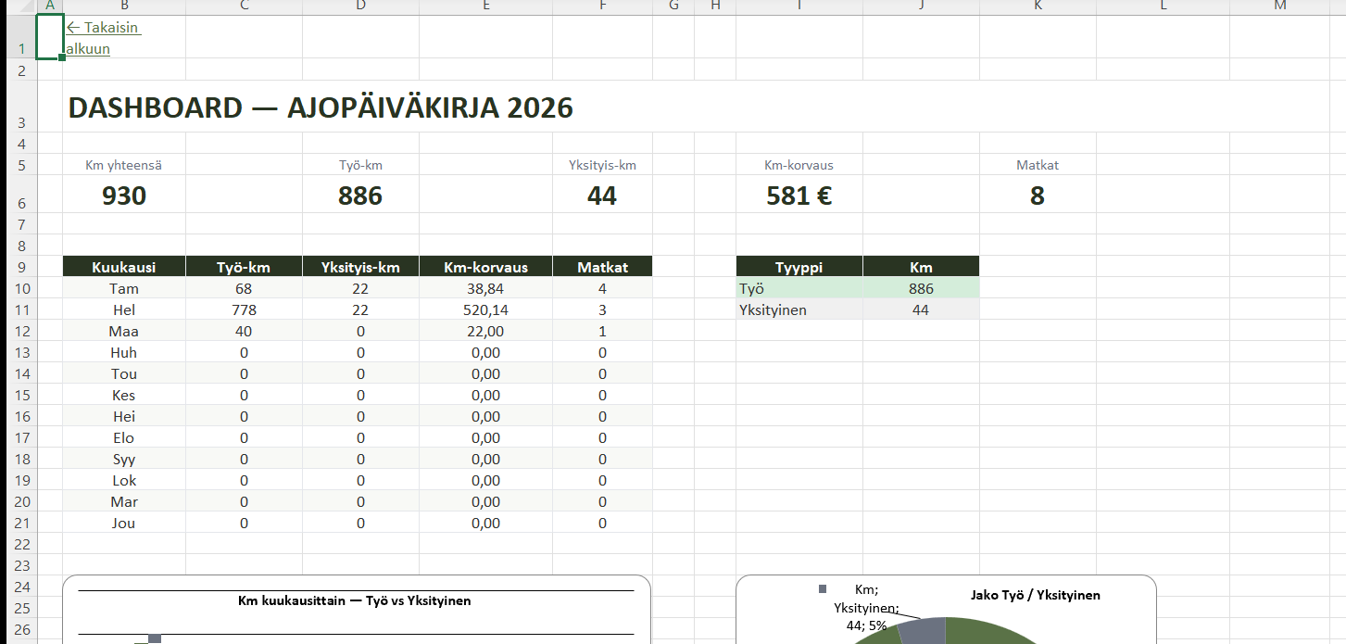Click the Tyyppi header cell
The height and width of the screenshot is (644, 1346).
pyautogui.click(x=799, y=267)
